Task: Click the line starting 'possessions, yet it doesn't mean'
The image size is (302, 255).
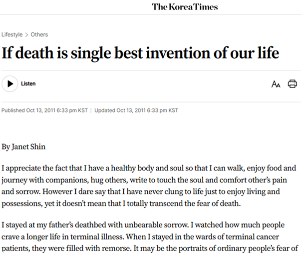Action: click(x=121, y=203)
